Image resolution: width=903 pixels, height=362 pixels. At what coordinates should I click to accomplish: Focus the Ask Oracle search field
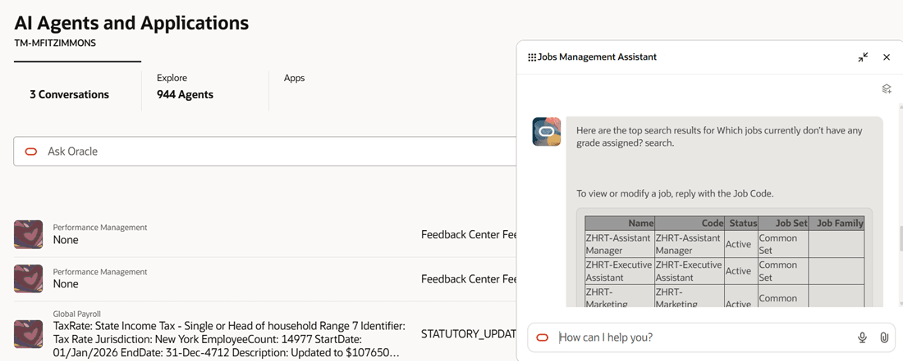coord(265,152)
